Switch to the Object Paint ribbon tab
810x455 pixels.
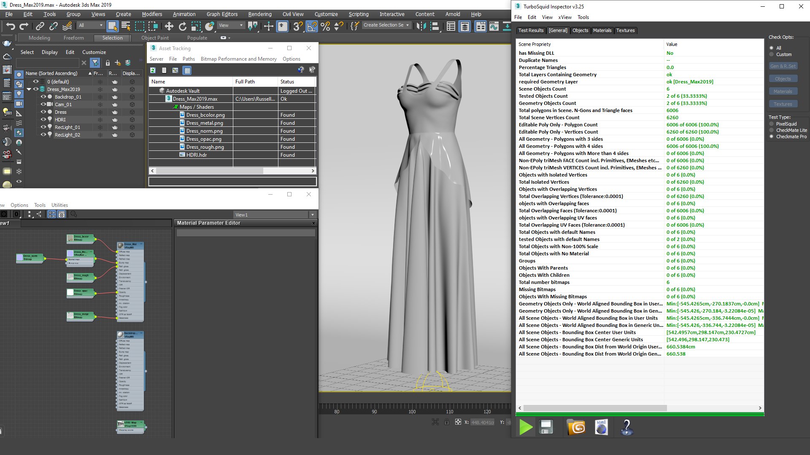click(x=155, y=38)
